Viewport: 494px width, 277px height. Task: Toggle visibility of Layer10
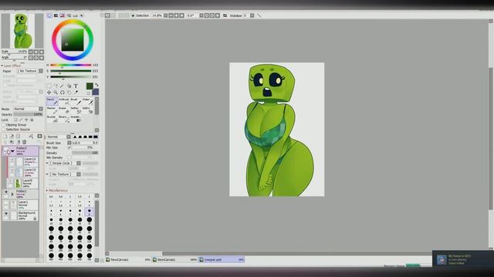pyautogui.click(x=12, y=172)
